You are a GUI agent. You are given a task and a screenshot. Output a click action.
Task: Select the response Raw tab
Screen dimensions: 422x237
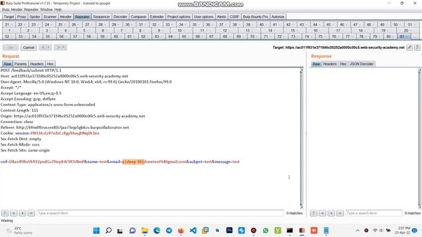pyautogui.click(x=316, y=64)
